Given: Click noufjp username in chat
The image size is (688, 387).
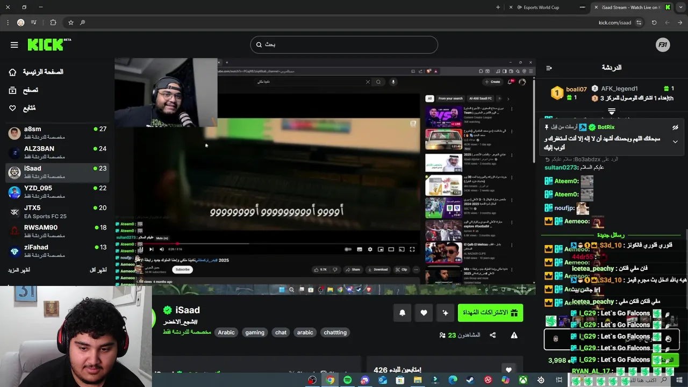Looking at the screenshot, I should (564, 208).
